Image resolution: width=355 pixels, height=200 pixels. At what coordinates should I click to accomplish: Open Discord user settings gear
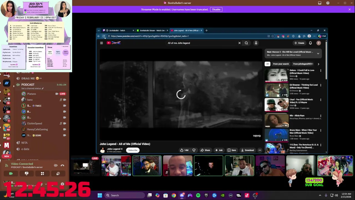[62, 184]
